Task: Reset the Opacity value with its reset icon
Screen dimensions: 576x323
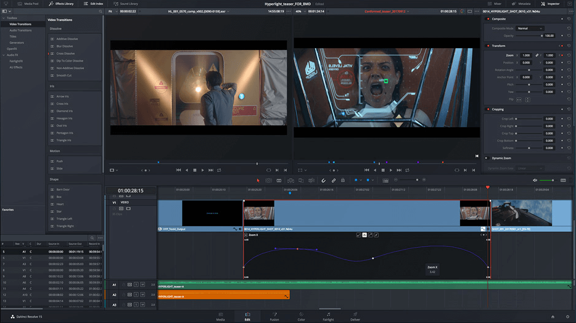Action: [x=569, y=36]
